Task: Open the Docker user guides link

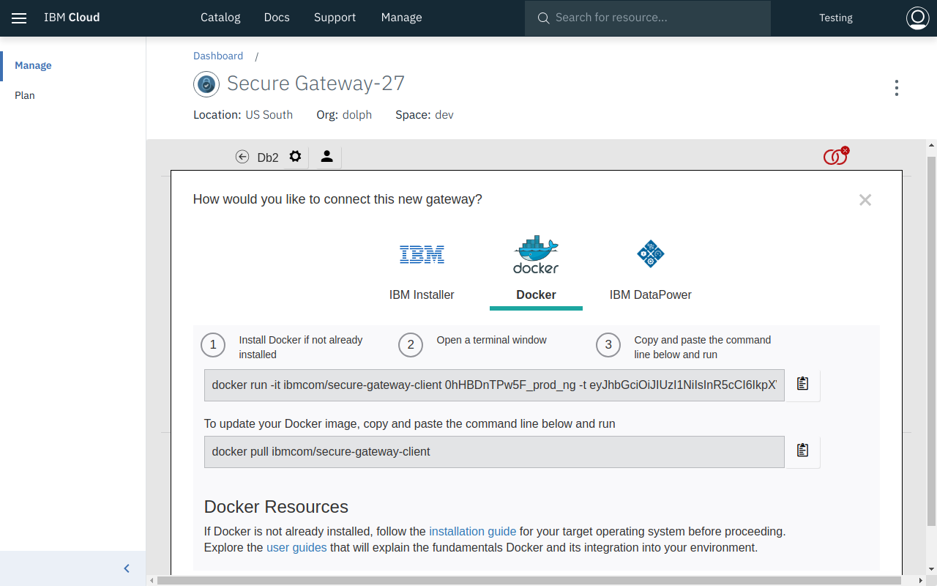Action: (x=296, y=547)
